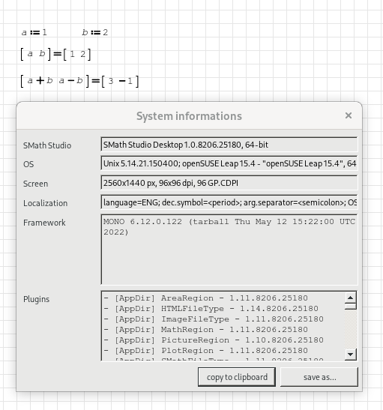Image resolution: width=383 pixels, height=410 pixels.
Task: Click the 'a := 1' math region
Action: click(34, 32)
